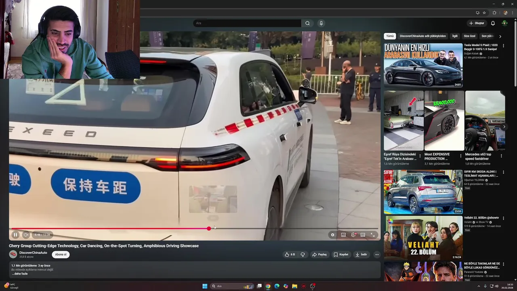Open SIFIR KM SKODA ALDIK video title
This screenshot has width=517, height=291.
pos(481,174)
